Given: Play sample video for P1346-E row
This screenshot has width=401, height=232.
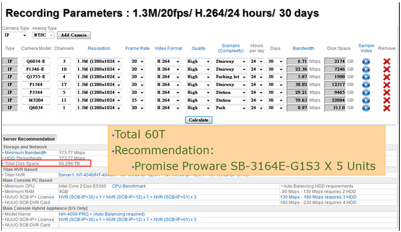Looking at the screenshot, I should click(x=366, y=69).
